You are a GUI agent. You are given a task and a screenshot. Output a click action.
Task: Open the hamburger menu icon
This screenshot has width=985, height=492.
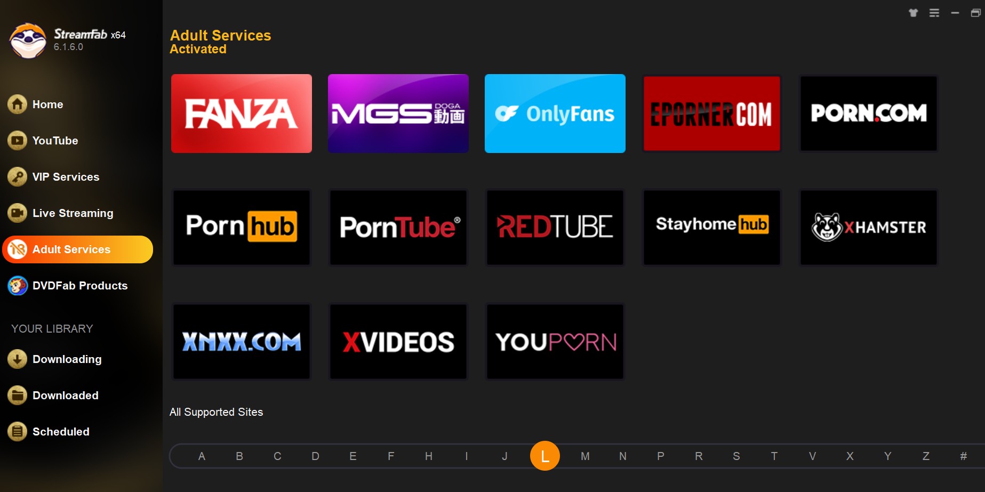point(934,13)
